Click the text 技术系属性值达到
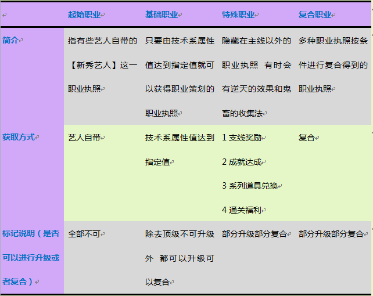This screenshot has width=373, height=296. [180, 138]
